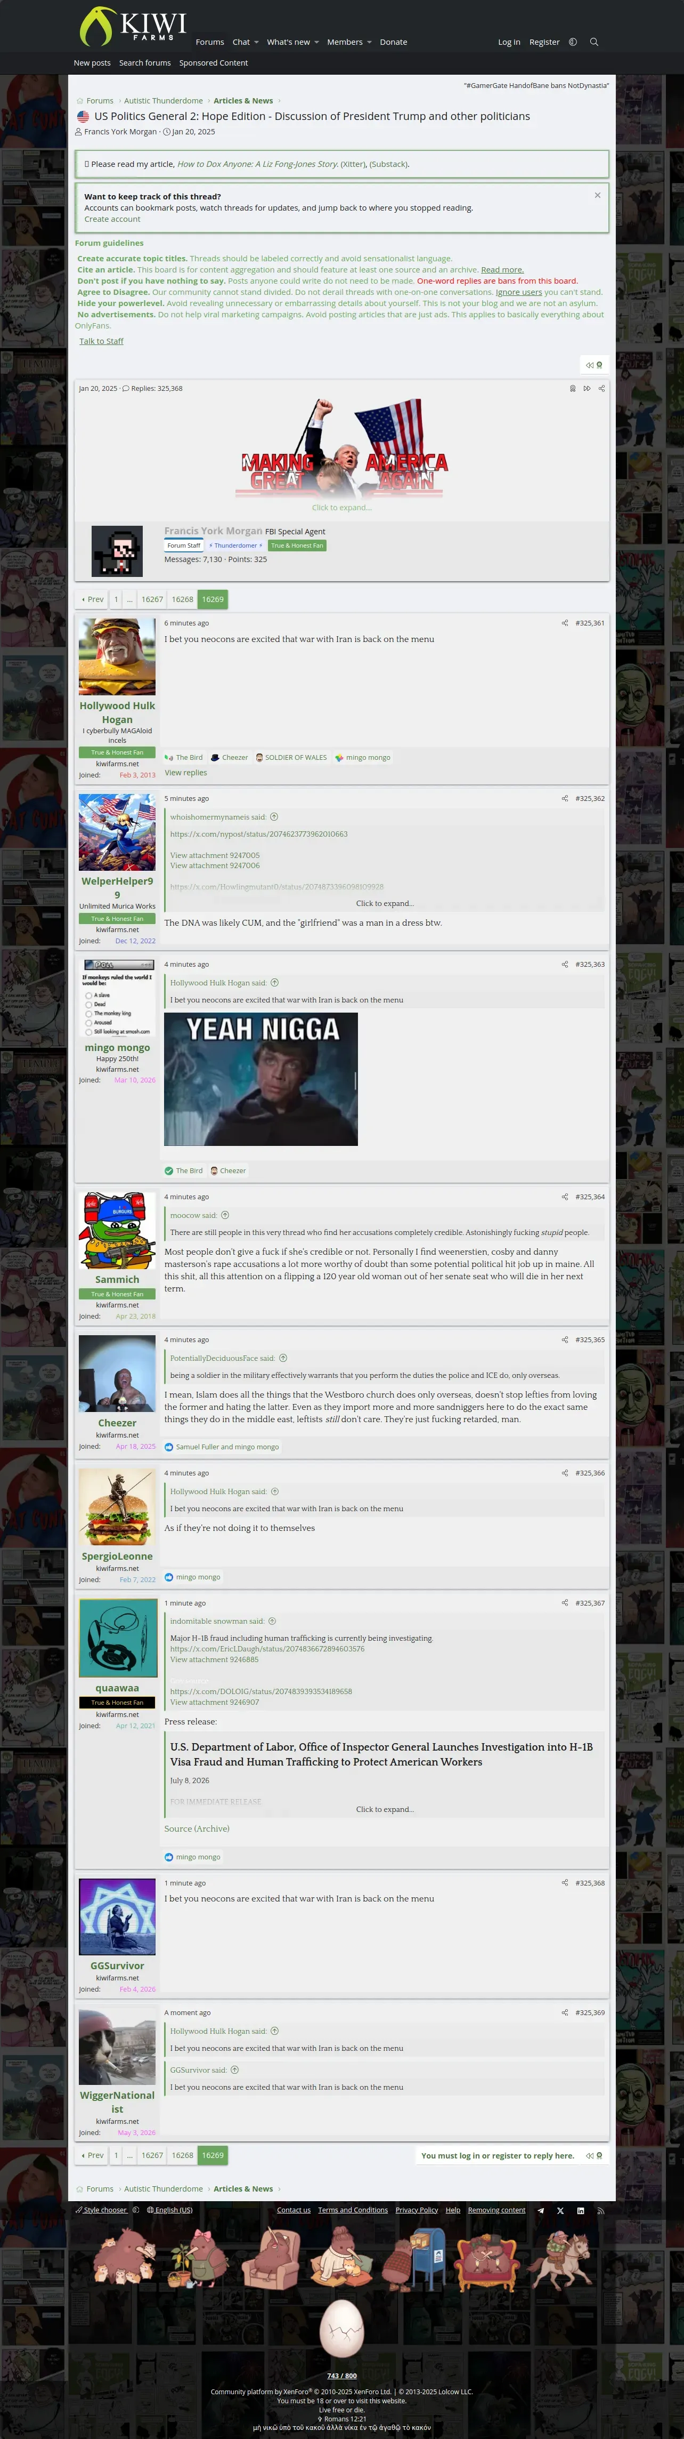This screenshot has height=2439, width=684.
Task: Open Sponsored Content in the sub-navigation
Action: pyautogui.click(x=214, y=63)
